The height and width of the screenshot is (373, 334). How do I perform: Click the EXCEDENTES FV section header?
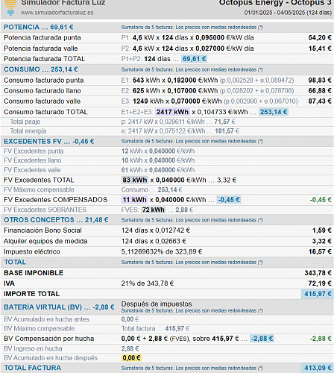[x=49, y=142]
